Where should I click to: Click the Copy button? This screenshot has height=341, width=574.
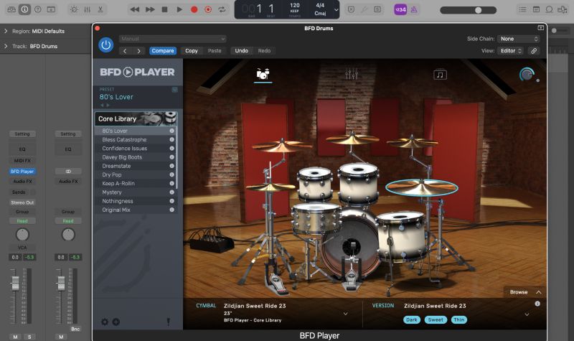[191, 51]
